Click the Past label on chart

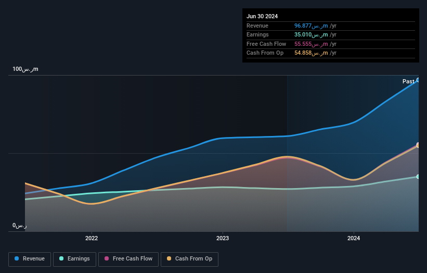pos(408,81)
